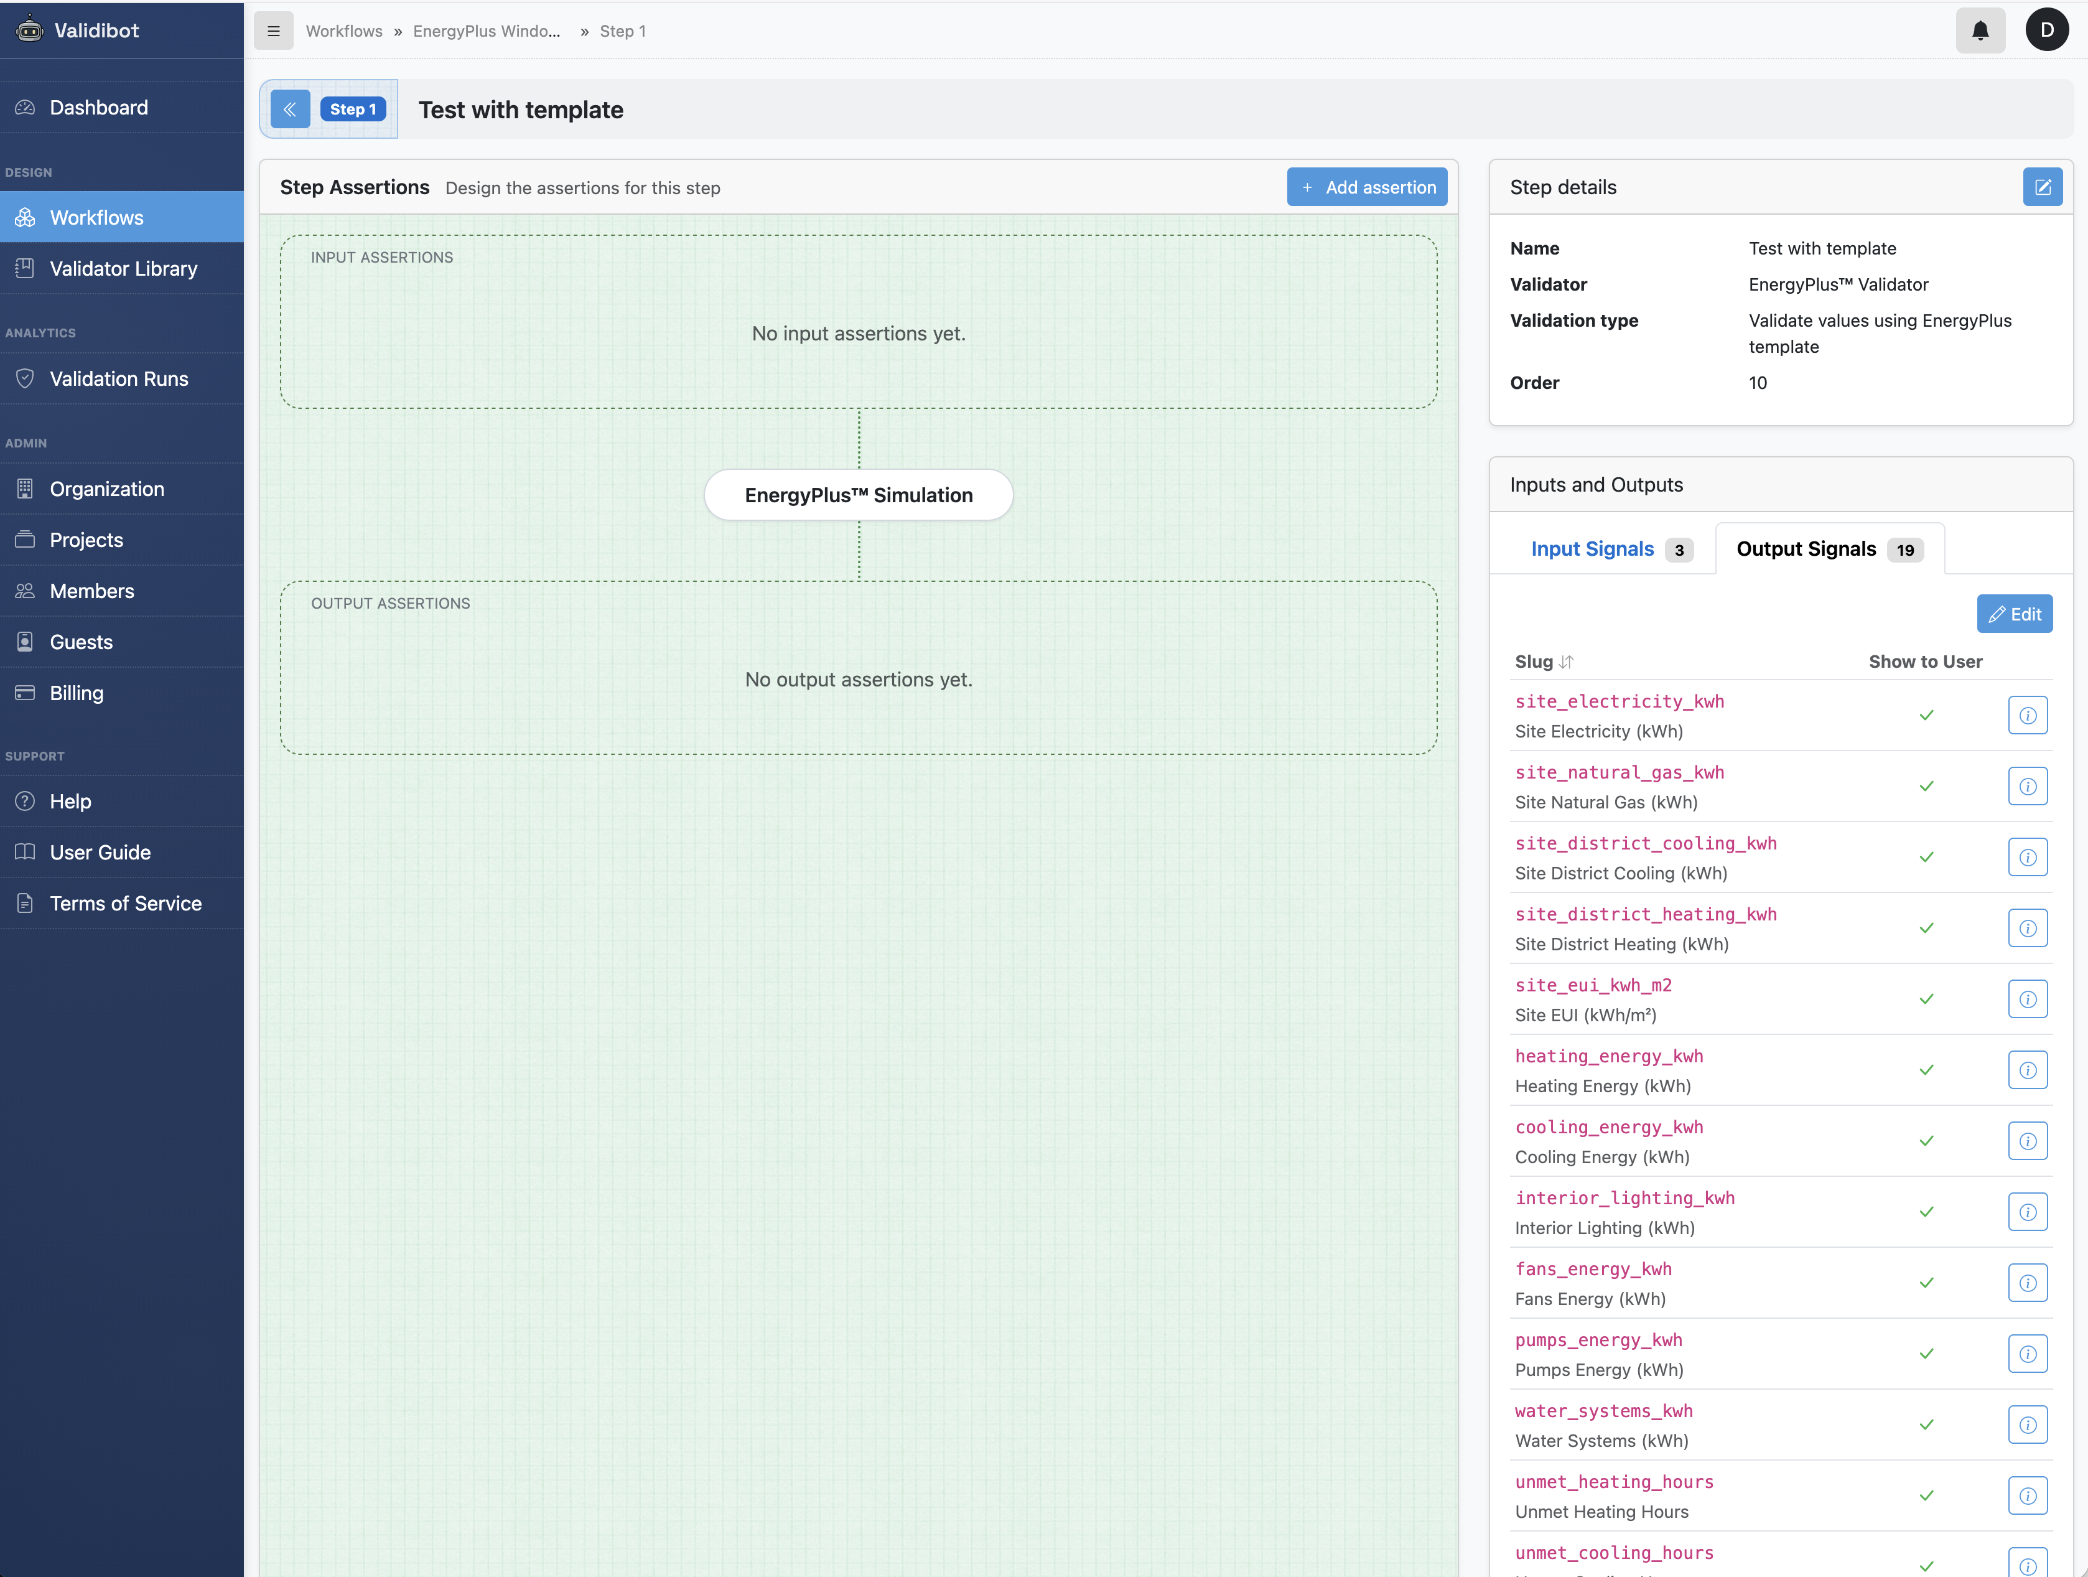The height and width of the screenshot is (1577, 2088).
Task: Click the EnergyPlus Simulation node
Action: [857, 496]
